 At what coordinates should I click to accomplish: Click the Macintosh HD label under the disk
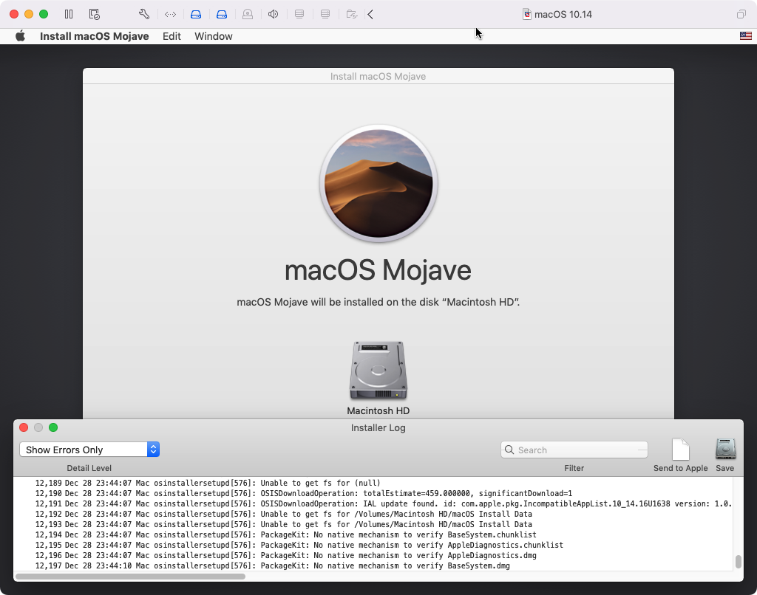378,410
